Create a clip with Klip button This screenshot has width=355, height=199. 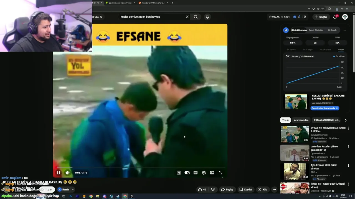[262, 190]
